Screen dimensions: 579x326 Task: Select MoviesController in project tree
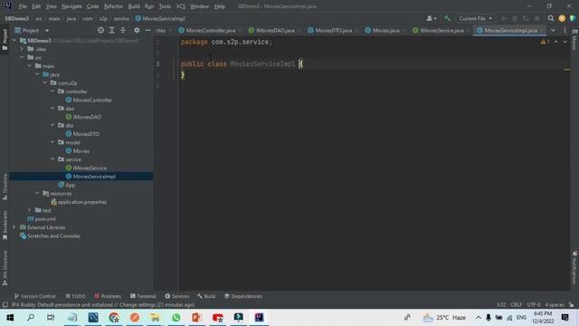[92, 100]
